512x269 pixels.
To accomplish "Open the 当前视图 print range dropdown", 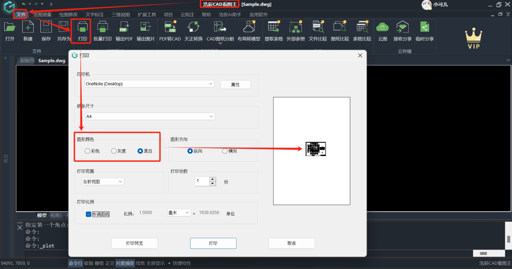I will 103,182.
